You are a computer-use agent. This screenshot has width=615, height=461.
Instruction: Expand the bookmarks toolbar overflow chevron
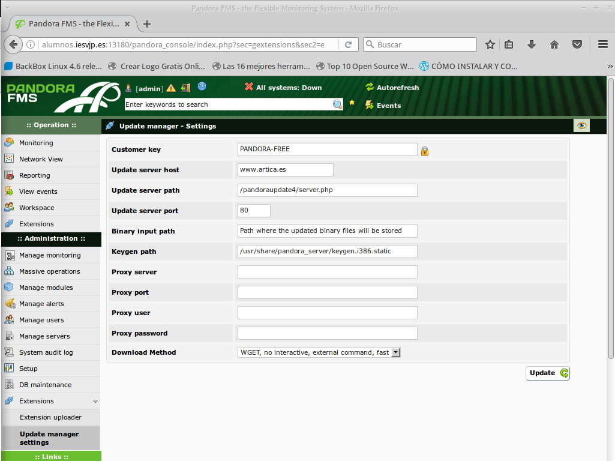tap(610, 67)
